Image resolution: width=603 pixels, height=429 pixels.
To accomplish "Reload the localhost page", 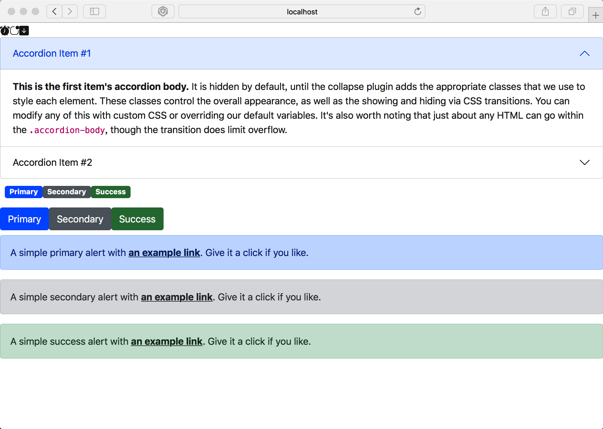I will point(418,11).
